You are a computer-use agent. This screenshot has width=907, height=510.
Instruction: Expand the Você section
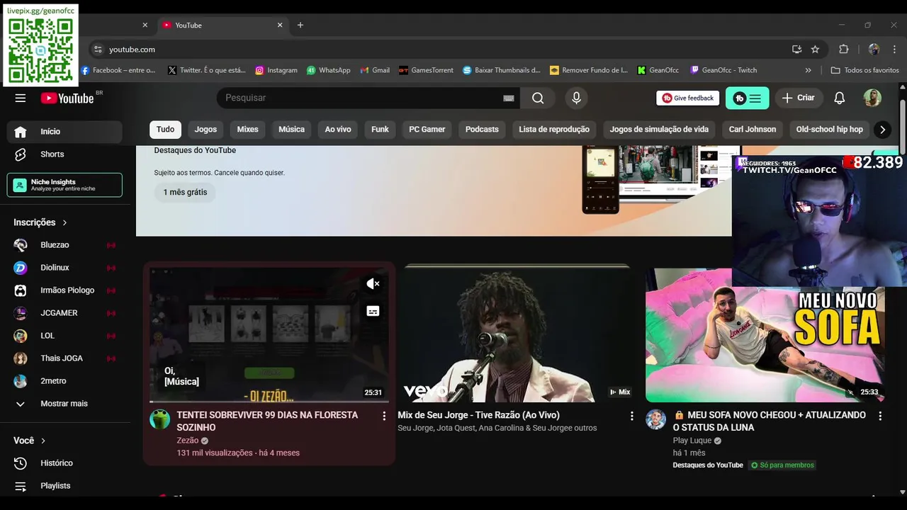point(30,441)
